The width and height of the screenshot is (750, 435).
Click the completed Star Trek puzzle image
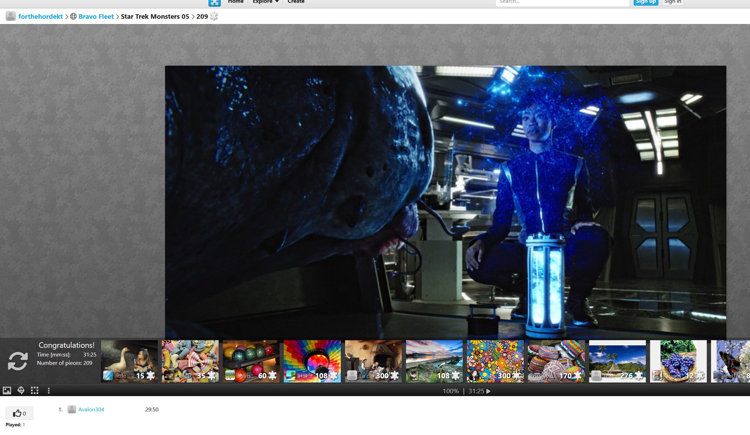point(445,202)
